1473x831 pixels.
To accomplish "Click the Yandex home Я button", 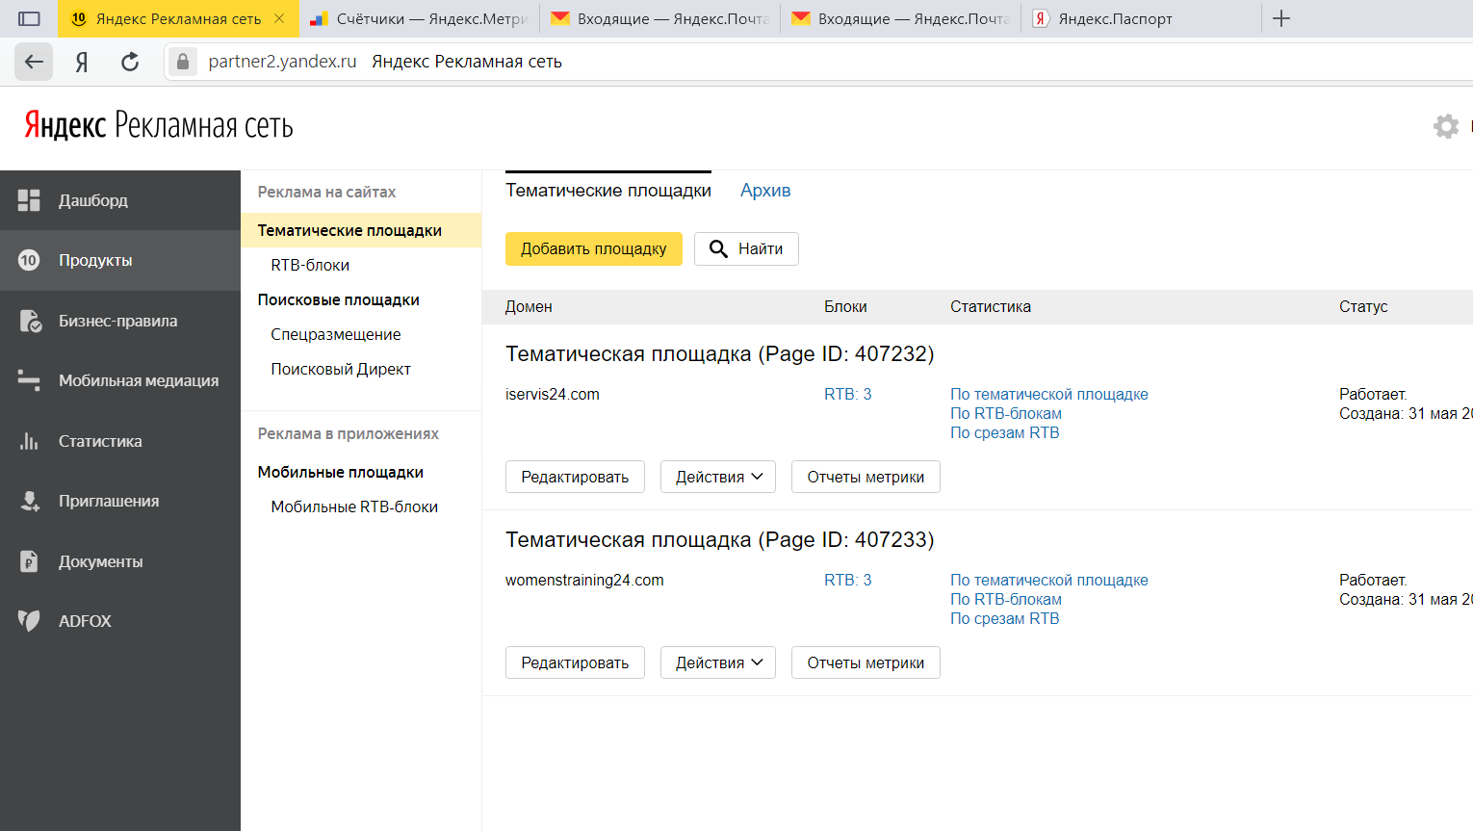I will coord(82,62).
